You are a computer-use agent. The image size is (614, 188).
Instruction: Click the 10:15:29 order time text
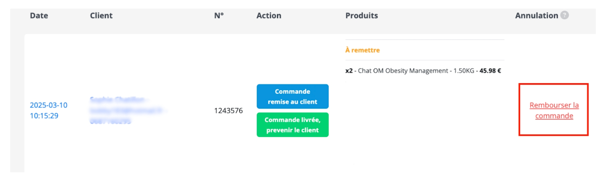pyautogui.click(x=44, y=116)
